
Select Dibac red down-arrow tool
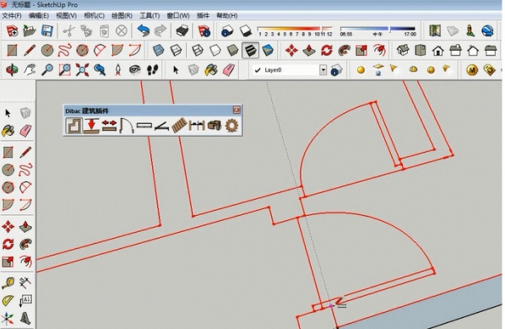pyautogui.click(x=92, y=126)
